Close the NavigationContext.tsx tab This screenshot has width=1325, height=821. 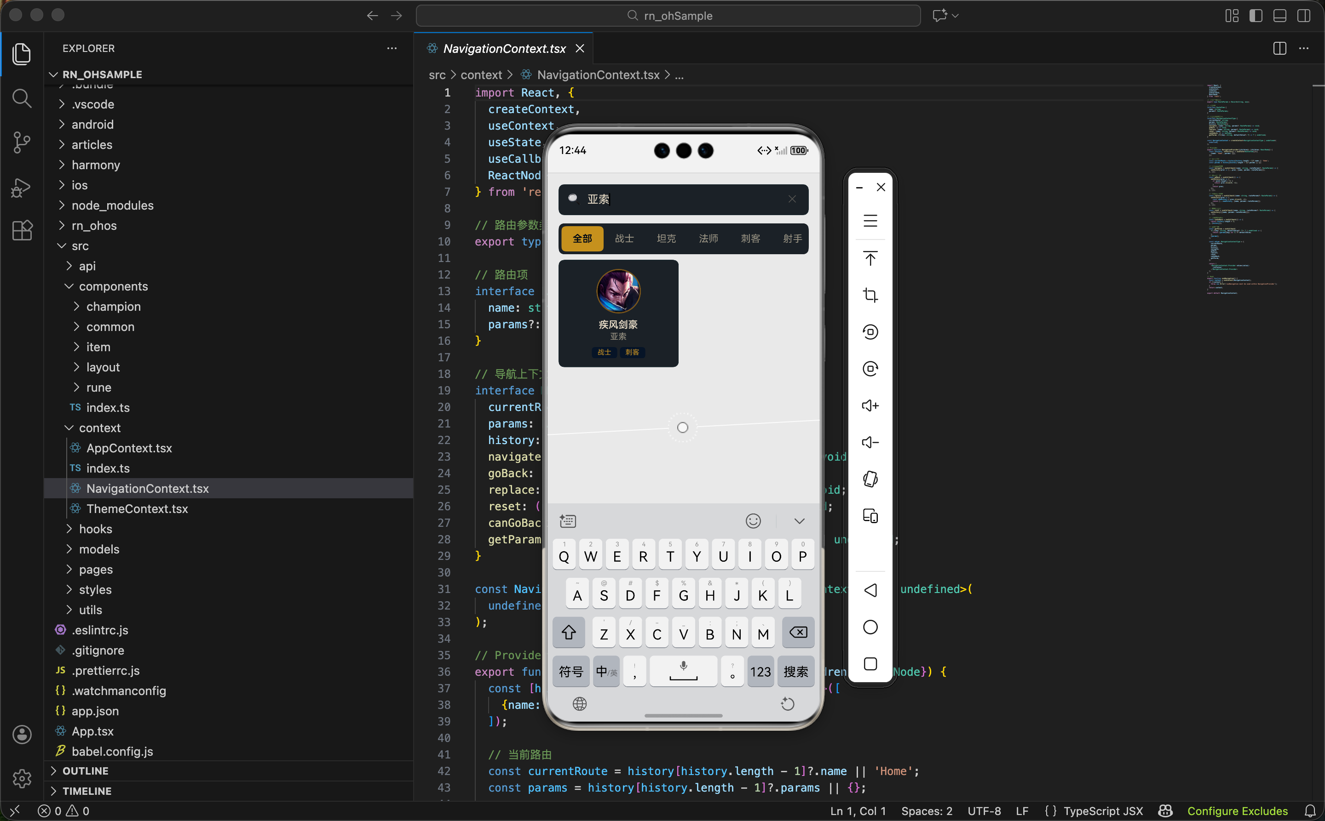(580, 48)
